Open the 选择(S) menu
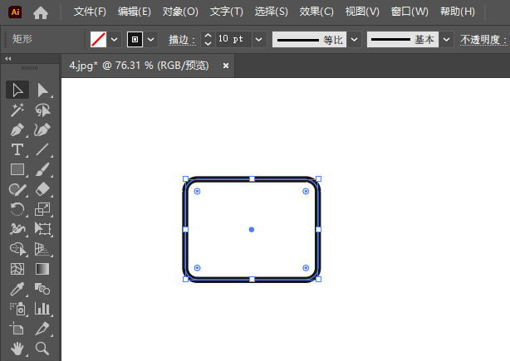Image resolution: width=510 pixels, height=361 pixels. coord(272,12)
